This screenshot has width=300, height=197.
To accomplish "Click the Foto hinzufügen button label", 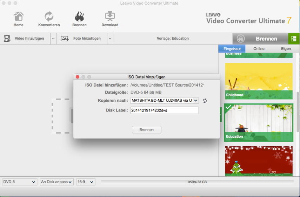I will [87, 39].
